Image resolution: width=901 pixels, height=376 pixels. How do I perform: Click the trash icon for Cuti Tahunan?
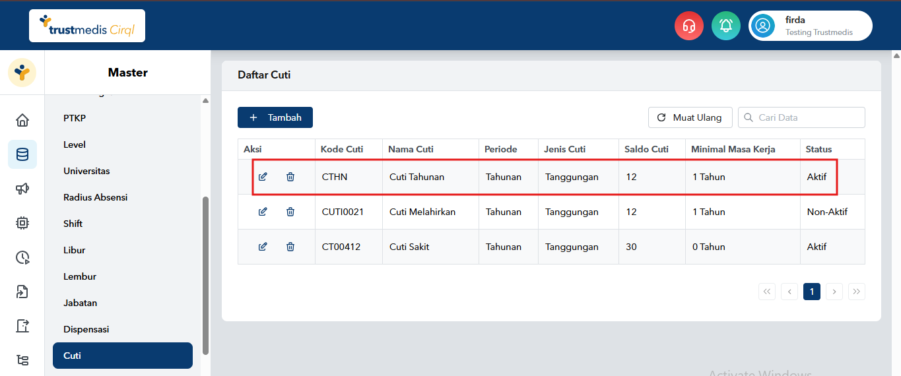[x=290, y=177]
